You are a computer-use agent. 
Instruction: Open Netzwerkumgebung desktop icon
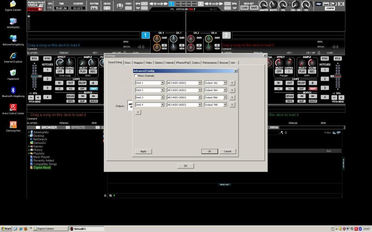pos(13,40)
